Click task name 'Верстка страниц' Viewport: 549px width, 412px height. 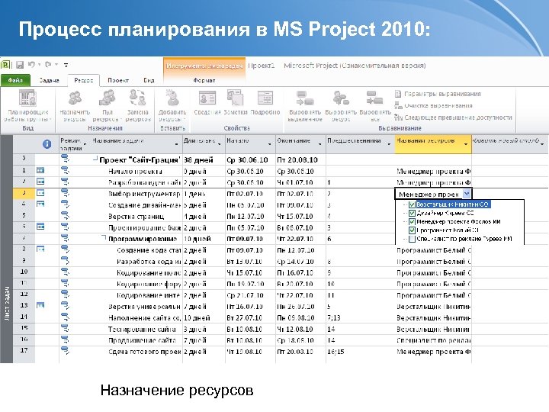[136, 216]
